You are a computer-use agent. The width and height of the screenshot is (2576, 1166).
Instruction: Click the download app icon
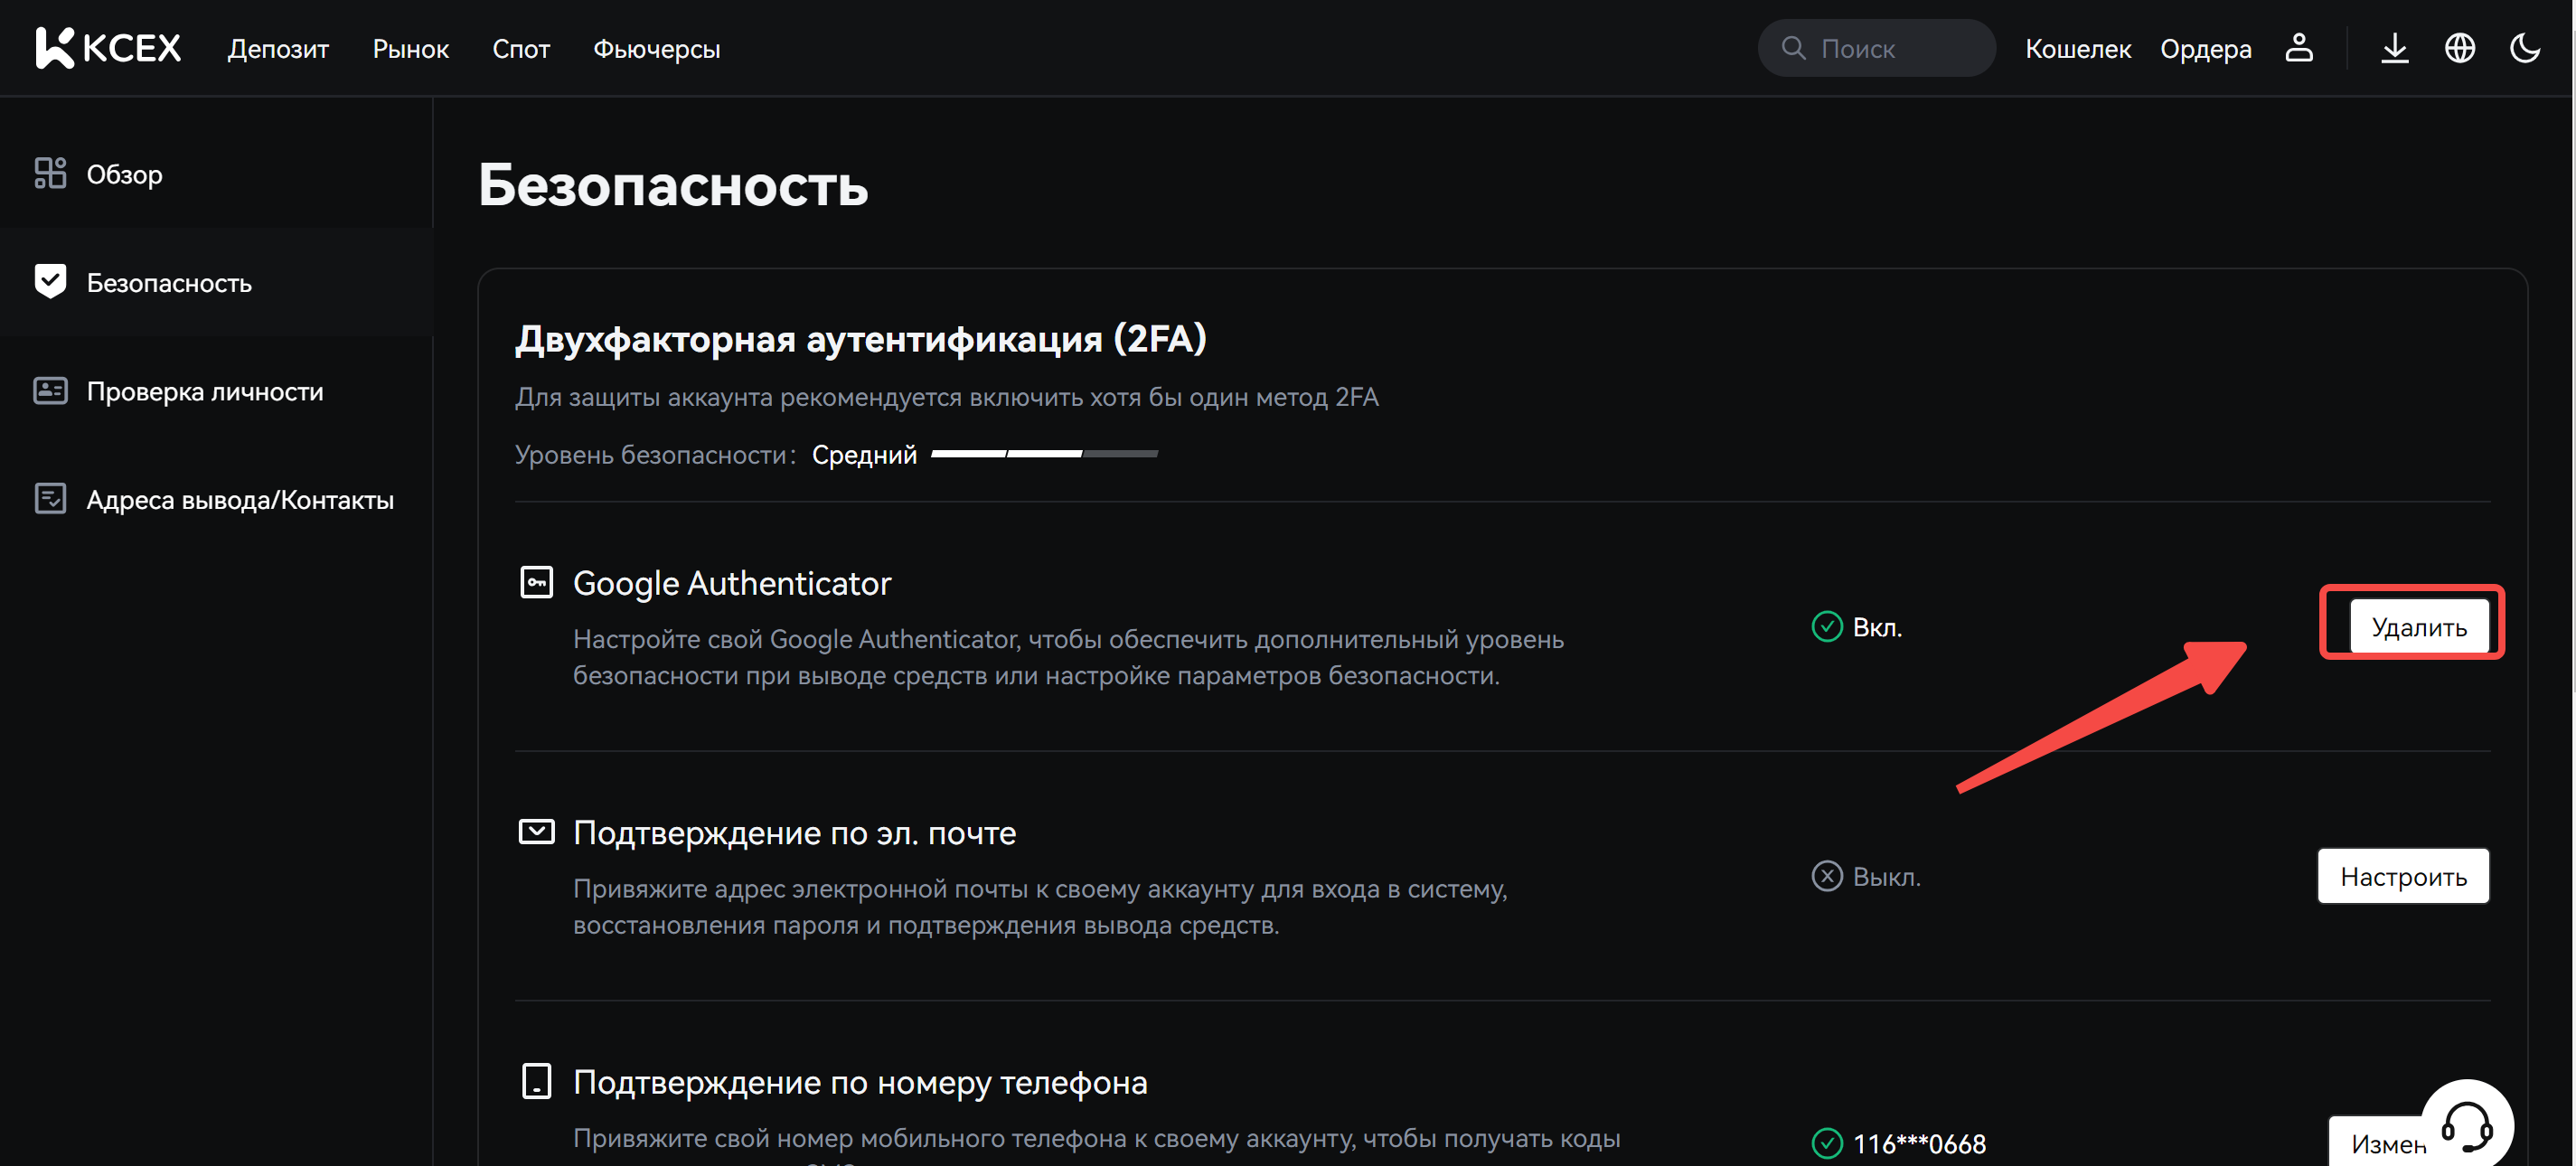point(2394,48)
